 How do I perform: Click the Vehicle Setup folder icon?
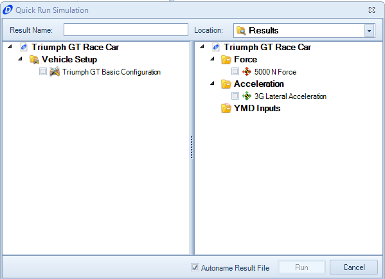click(x=34, y=59)
